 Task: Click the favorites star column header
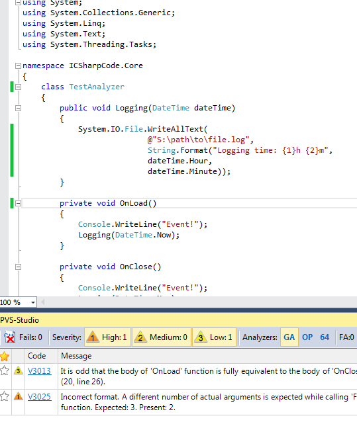coord(5,356)
